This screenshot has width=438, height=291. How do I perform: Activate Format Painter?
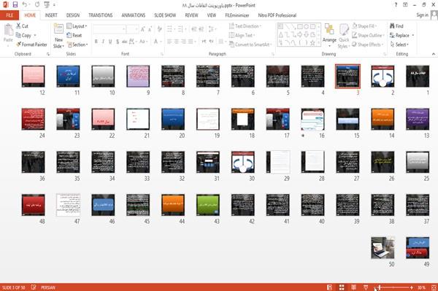point(32,44)
